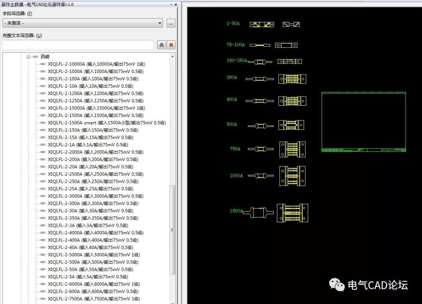Click the green drawing frame title block
The image size is (422, 304).
[363, 150]
